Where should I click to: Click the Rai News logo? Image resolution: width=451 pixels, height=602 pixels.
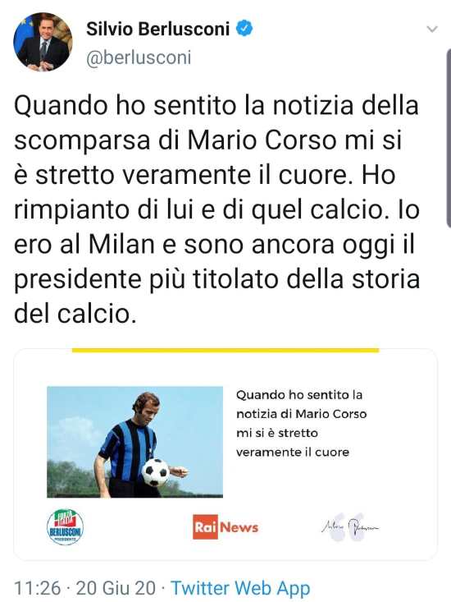click(225, 527)
